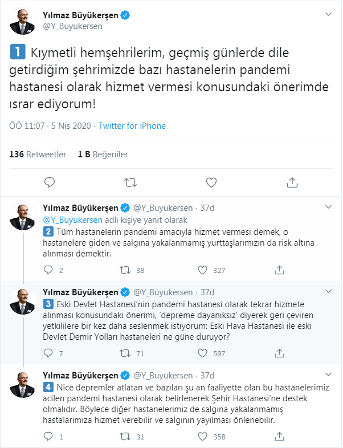The image size is (343, 448).
Task: Retweet tweet 3 with 71 retweets
Action: coord(125,353)
